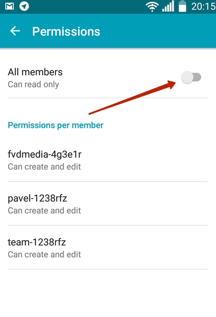This screenshot has width=216, height=317.
Task: Tap Can create and edit under pavel-1238rfz
Action: (44, 211)
